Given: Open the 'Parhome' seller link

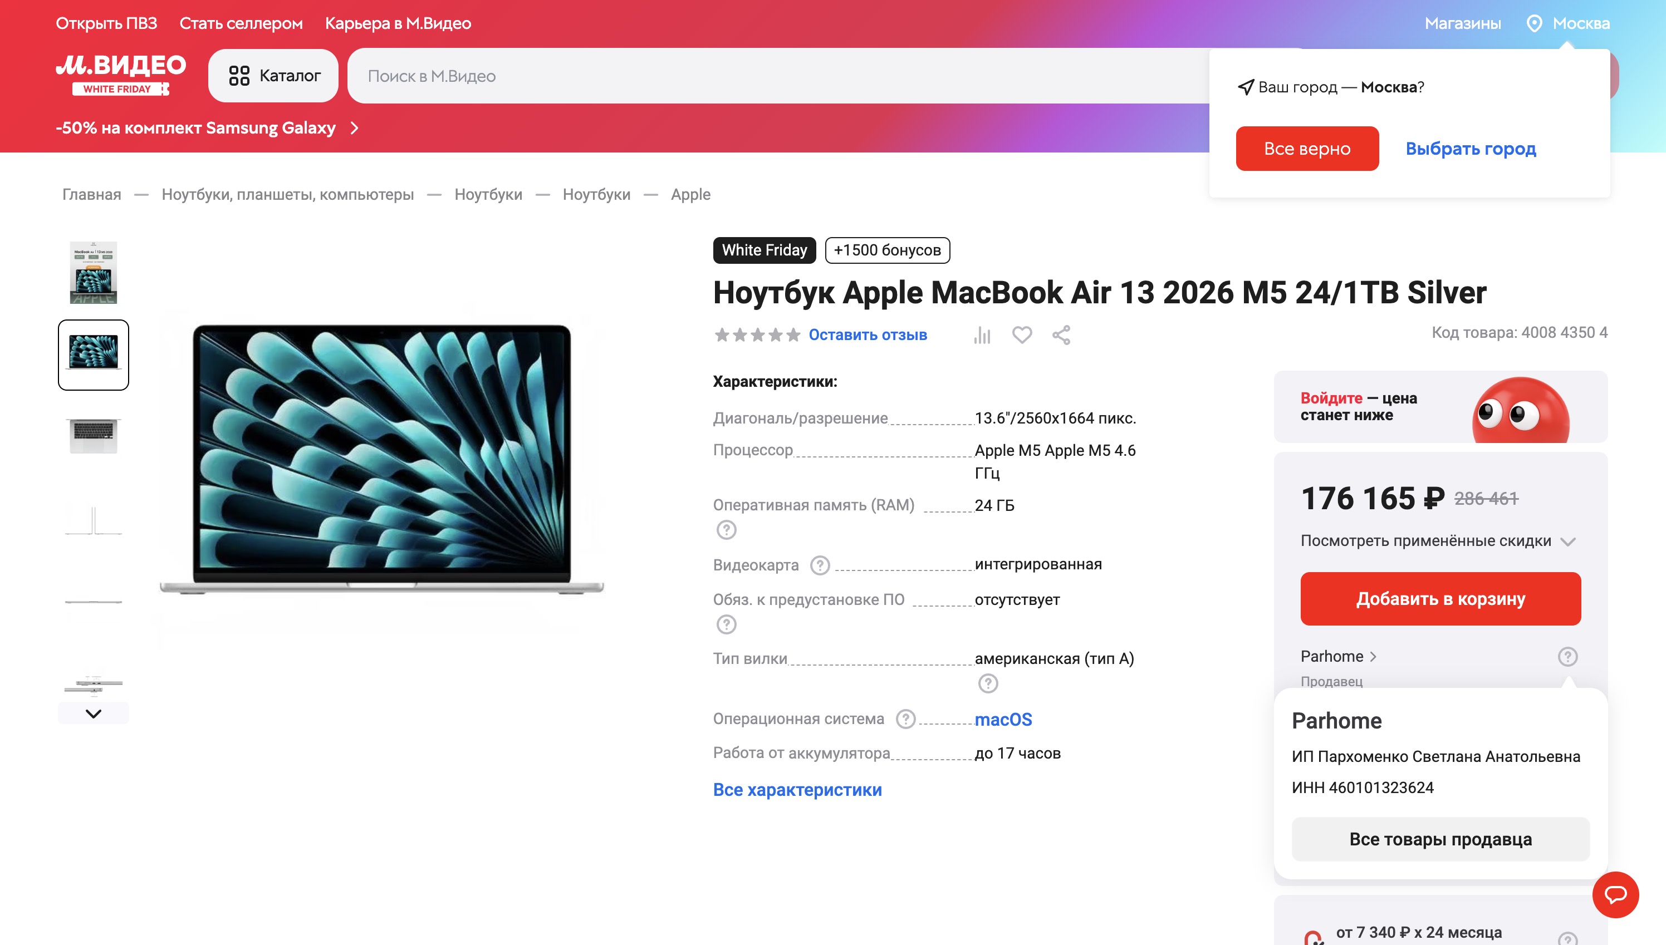Looking at the screenshot, I should point(1338,656).
